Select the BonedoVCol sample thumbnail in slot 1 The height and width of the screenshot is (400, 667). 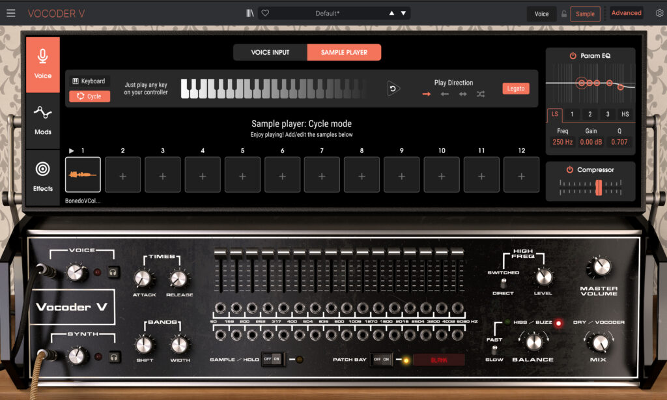point(83,175)
